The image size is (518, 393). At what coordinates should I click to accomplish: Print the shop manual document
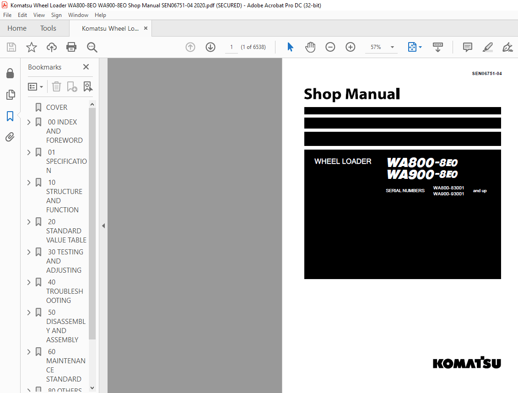(x=71, y=47)
